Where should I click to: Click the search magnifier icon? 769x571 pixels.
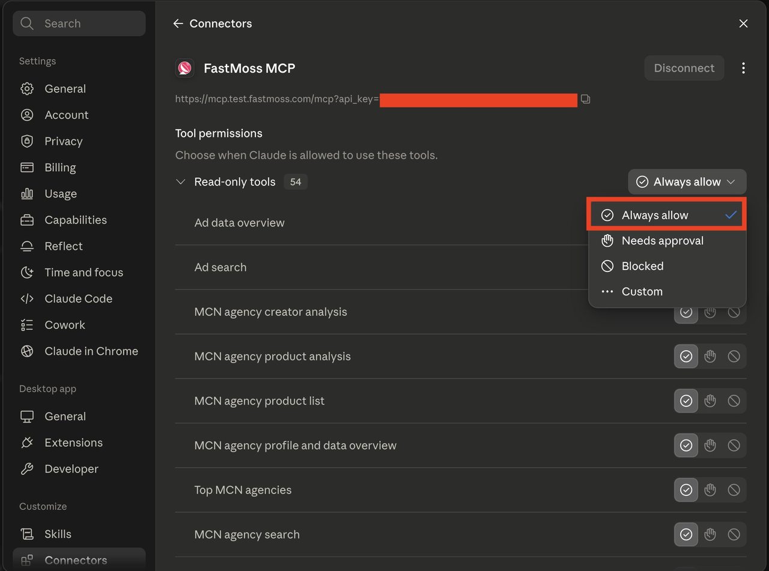(x=27, y=23)
